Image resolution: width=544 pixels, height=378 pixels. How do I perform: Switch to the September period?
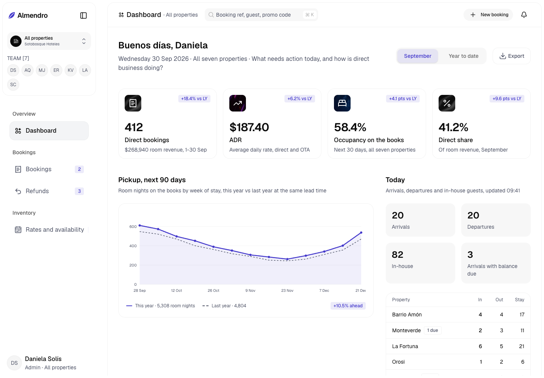point(417,56)
